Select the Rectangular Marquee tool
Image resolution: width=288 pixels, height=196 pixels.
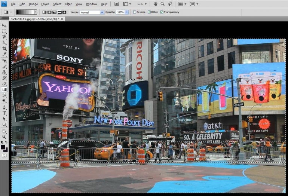[x=4, y=31]
